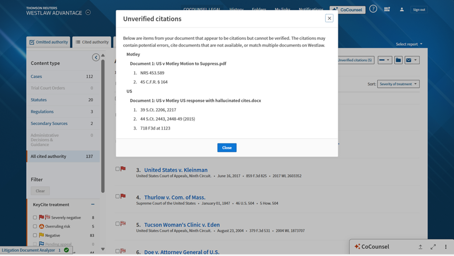Tick the Negative treatment filter checkbox
Viewport: 454px width, 256px height.
point(35,235)
